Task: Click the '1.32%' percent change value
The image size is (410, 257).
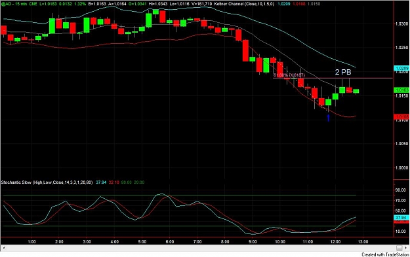Action: 80,4
